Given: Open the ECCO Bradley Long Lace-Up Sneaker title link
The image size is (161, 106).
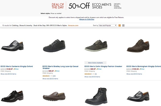Looking at the screenshot, I should pos(60,67).
